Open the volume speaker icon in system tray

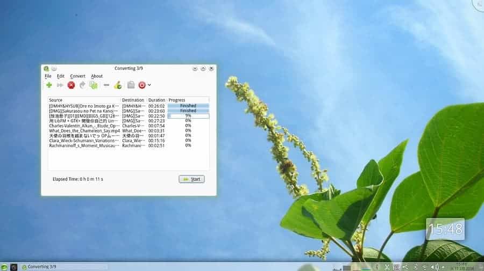click(x=434, y=267)
